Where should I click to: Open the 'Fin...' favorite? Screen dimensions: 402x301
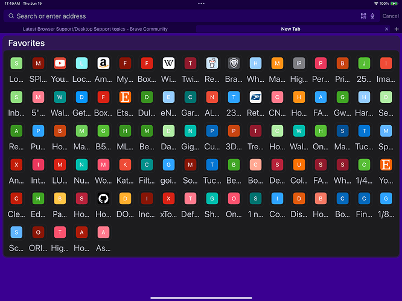tap(364, 199)
